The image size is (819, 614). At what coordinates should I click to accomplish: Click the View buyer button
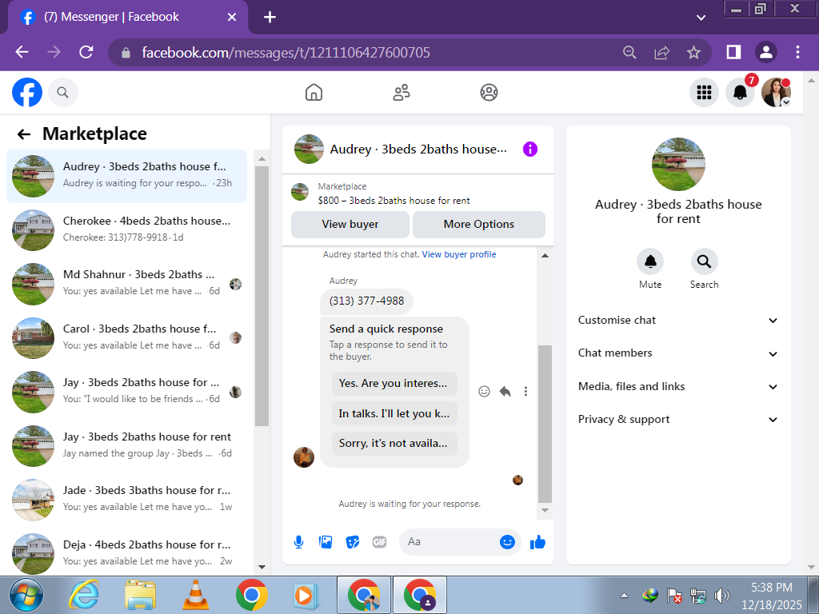350,225
